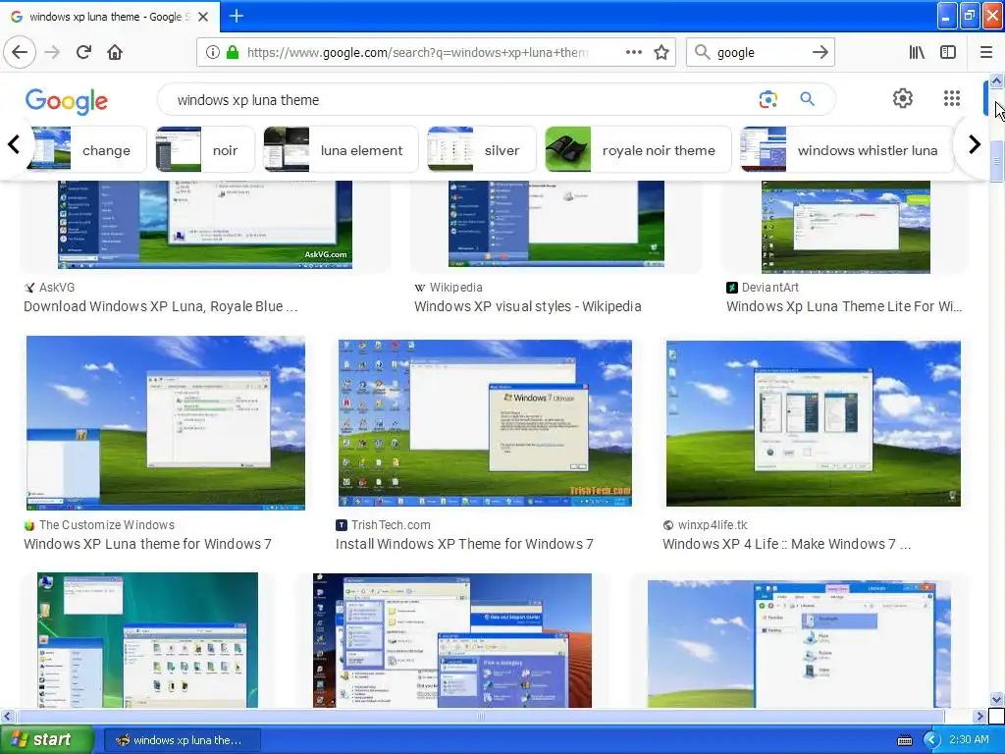1005x754 pixels.
Task: Open the green Vista-style desktop thumbnail
Action: pyautogui.click(x=147, y=640)
